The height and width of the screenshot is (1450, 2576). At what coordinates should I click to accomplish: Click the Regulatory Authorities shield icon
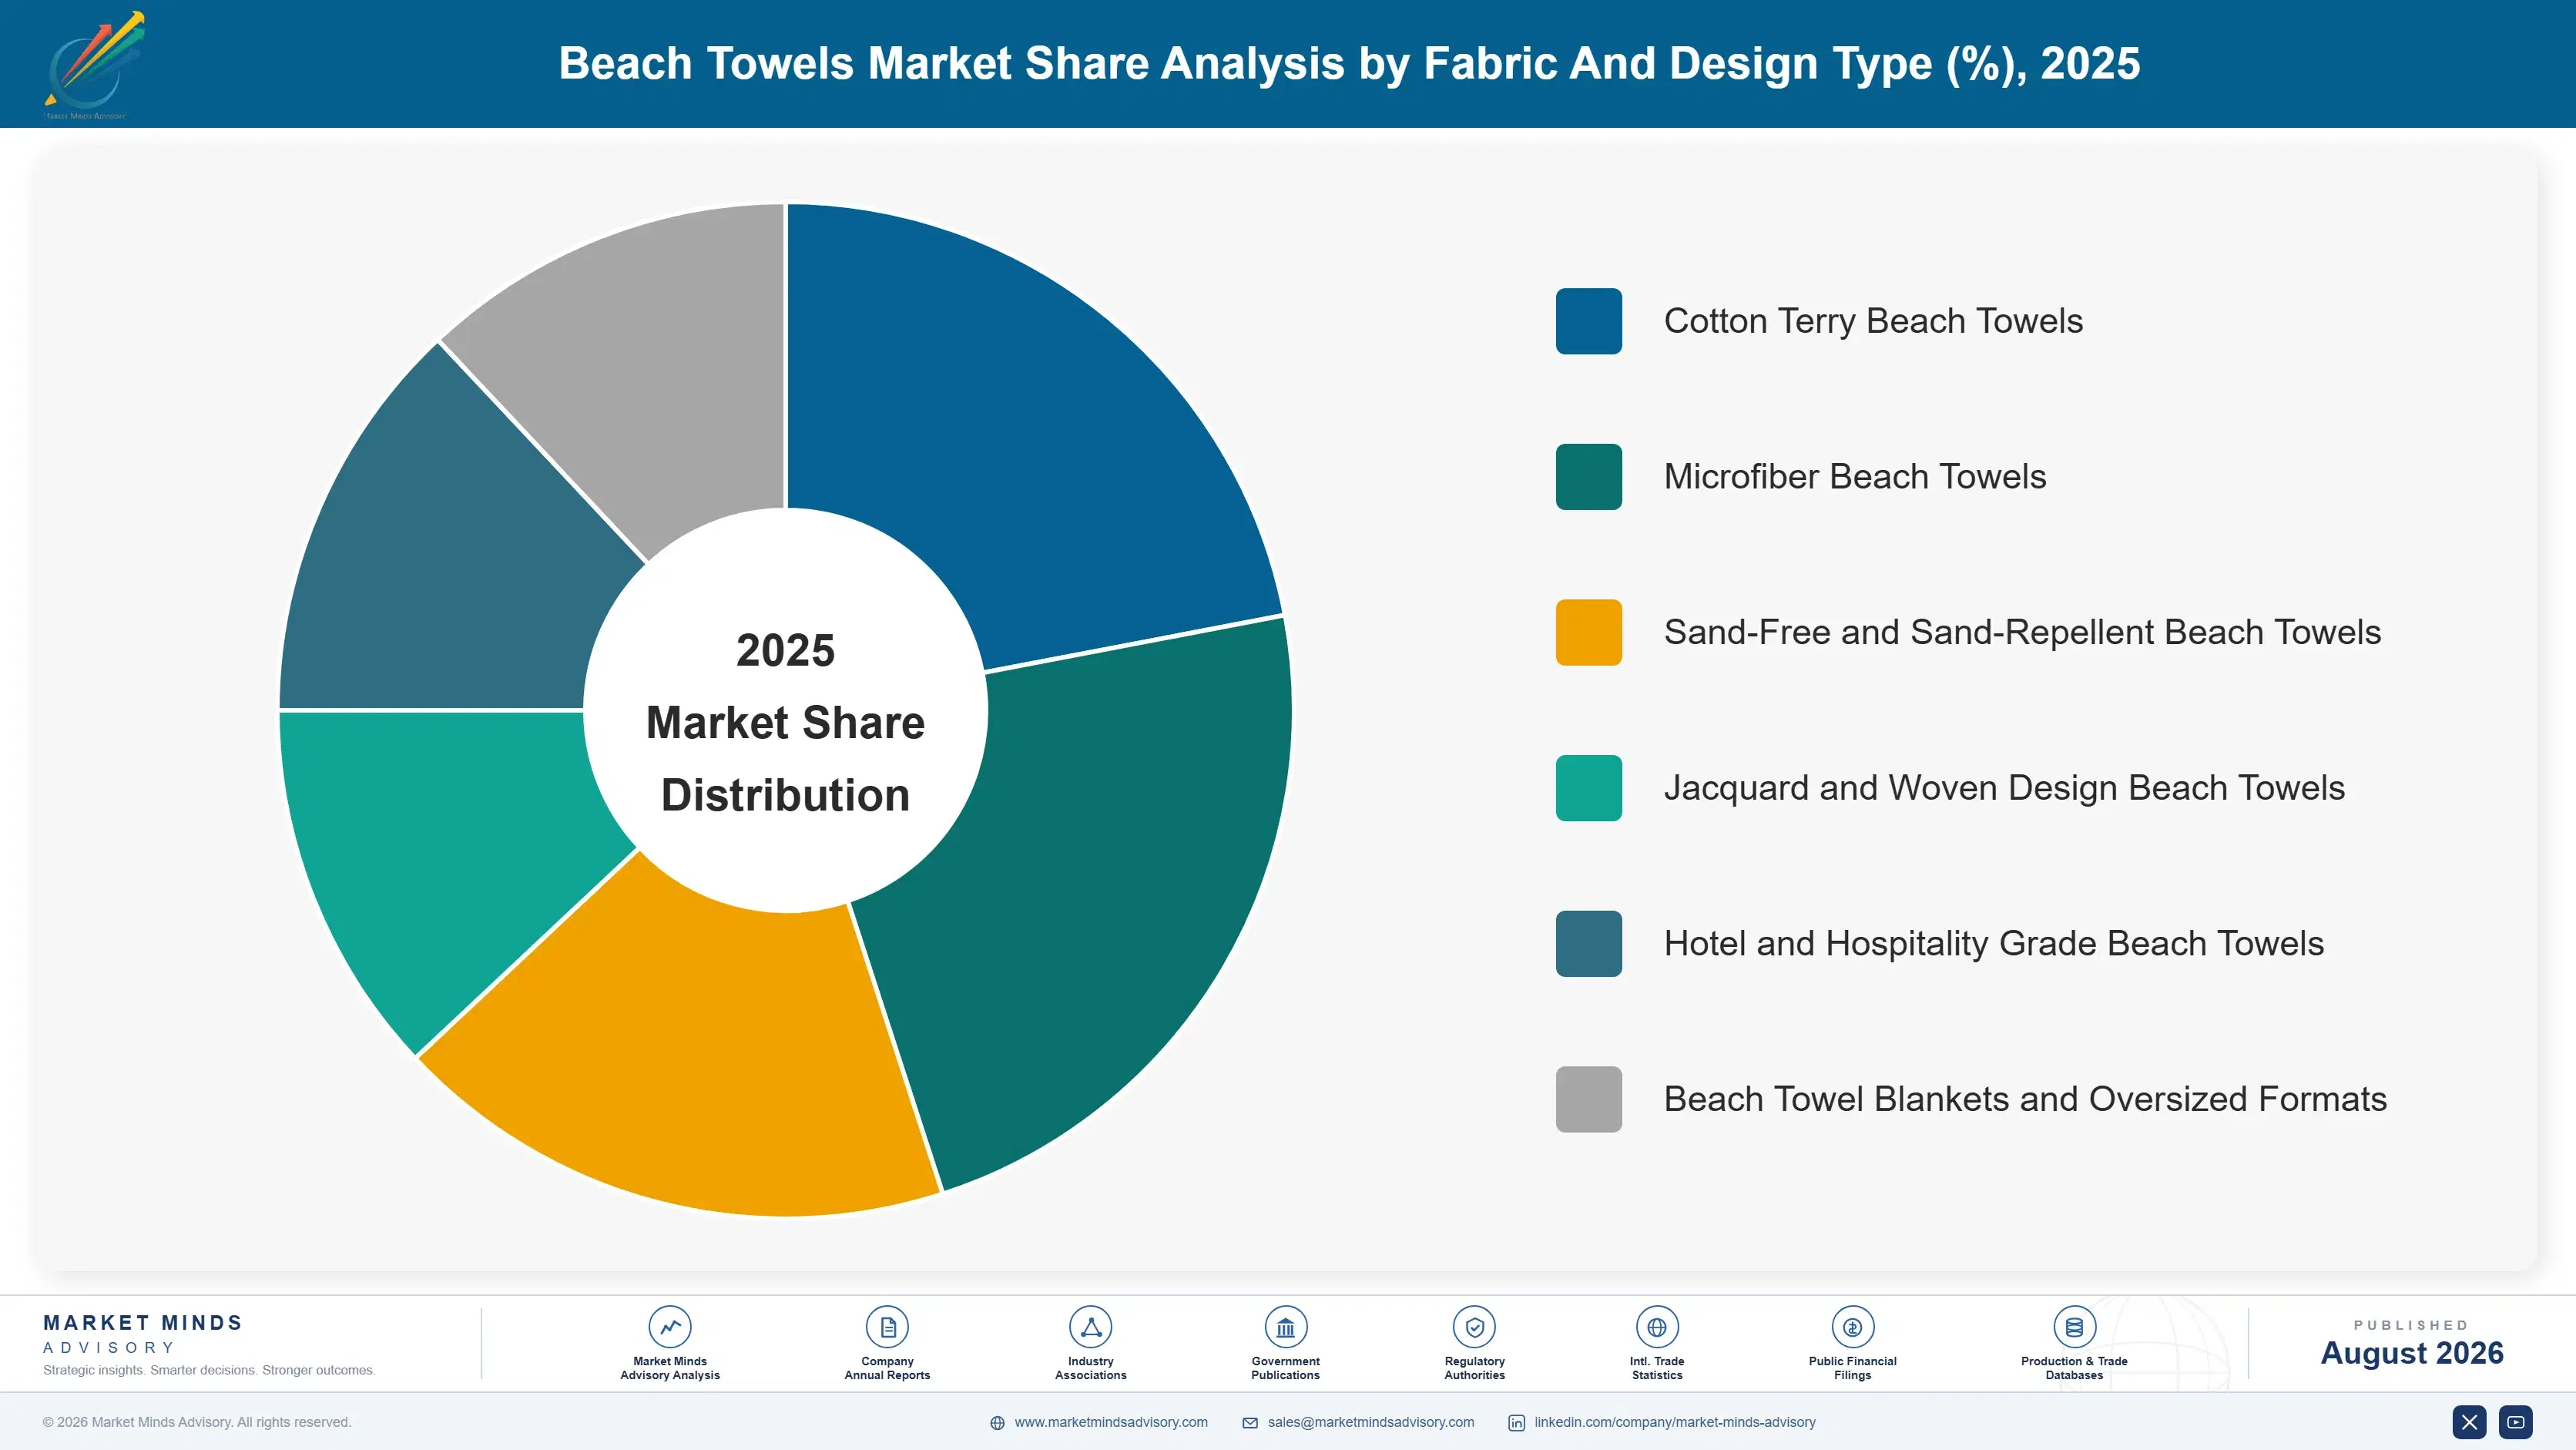click(x=1474, y=1327)
